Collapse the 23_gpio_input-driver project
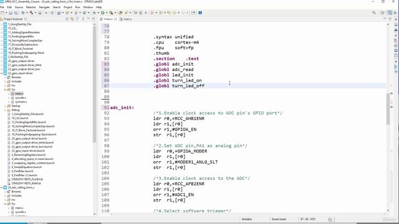 1,73
